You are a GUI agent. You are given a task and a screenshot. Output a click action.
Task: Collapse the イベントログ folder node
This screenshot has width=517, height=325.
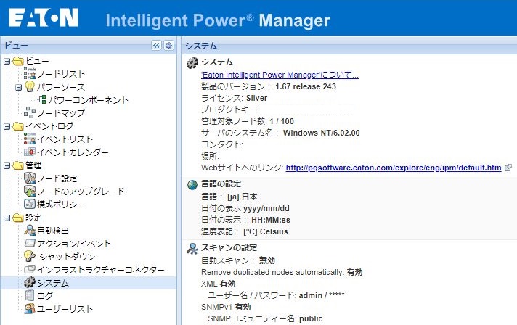7,126
